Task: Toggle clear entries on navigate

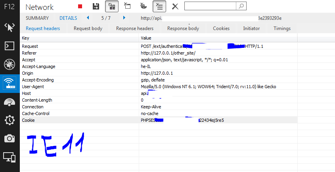Action: (159, 6)
